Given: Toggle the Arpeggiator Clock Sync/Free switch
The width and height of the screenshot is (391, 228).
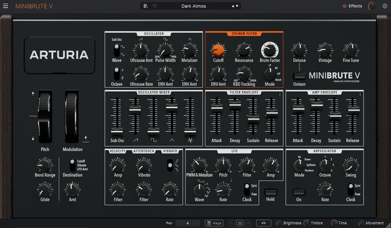Looking at the screenshot, I should point(351,190).
